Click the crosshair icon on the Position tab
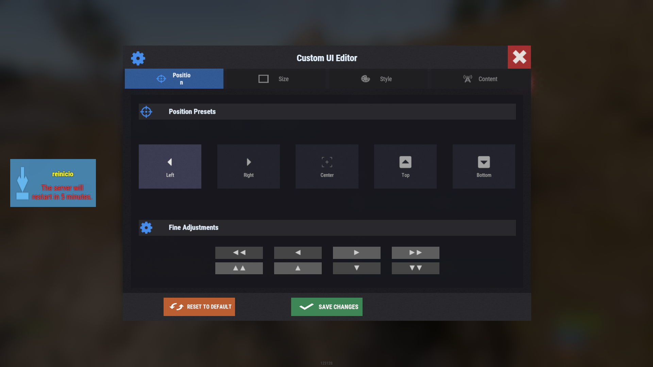The height and width of the screenshot is (367, 653). (x=161, y=79)
